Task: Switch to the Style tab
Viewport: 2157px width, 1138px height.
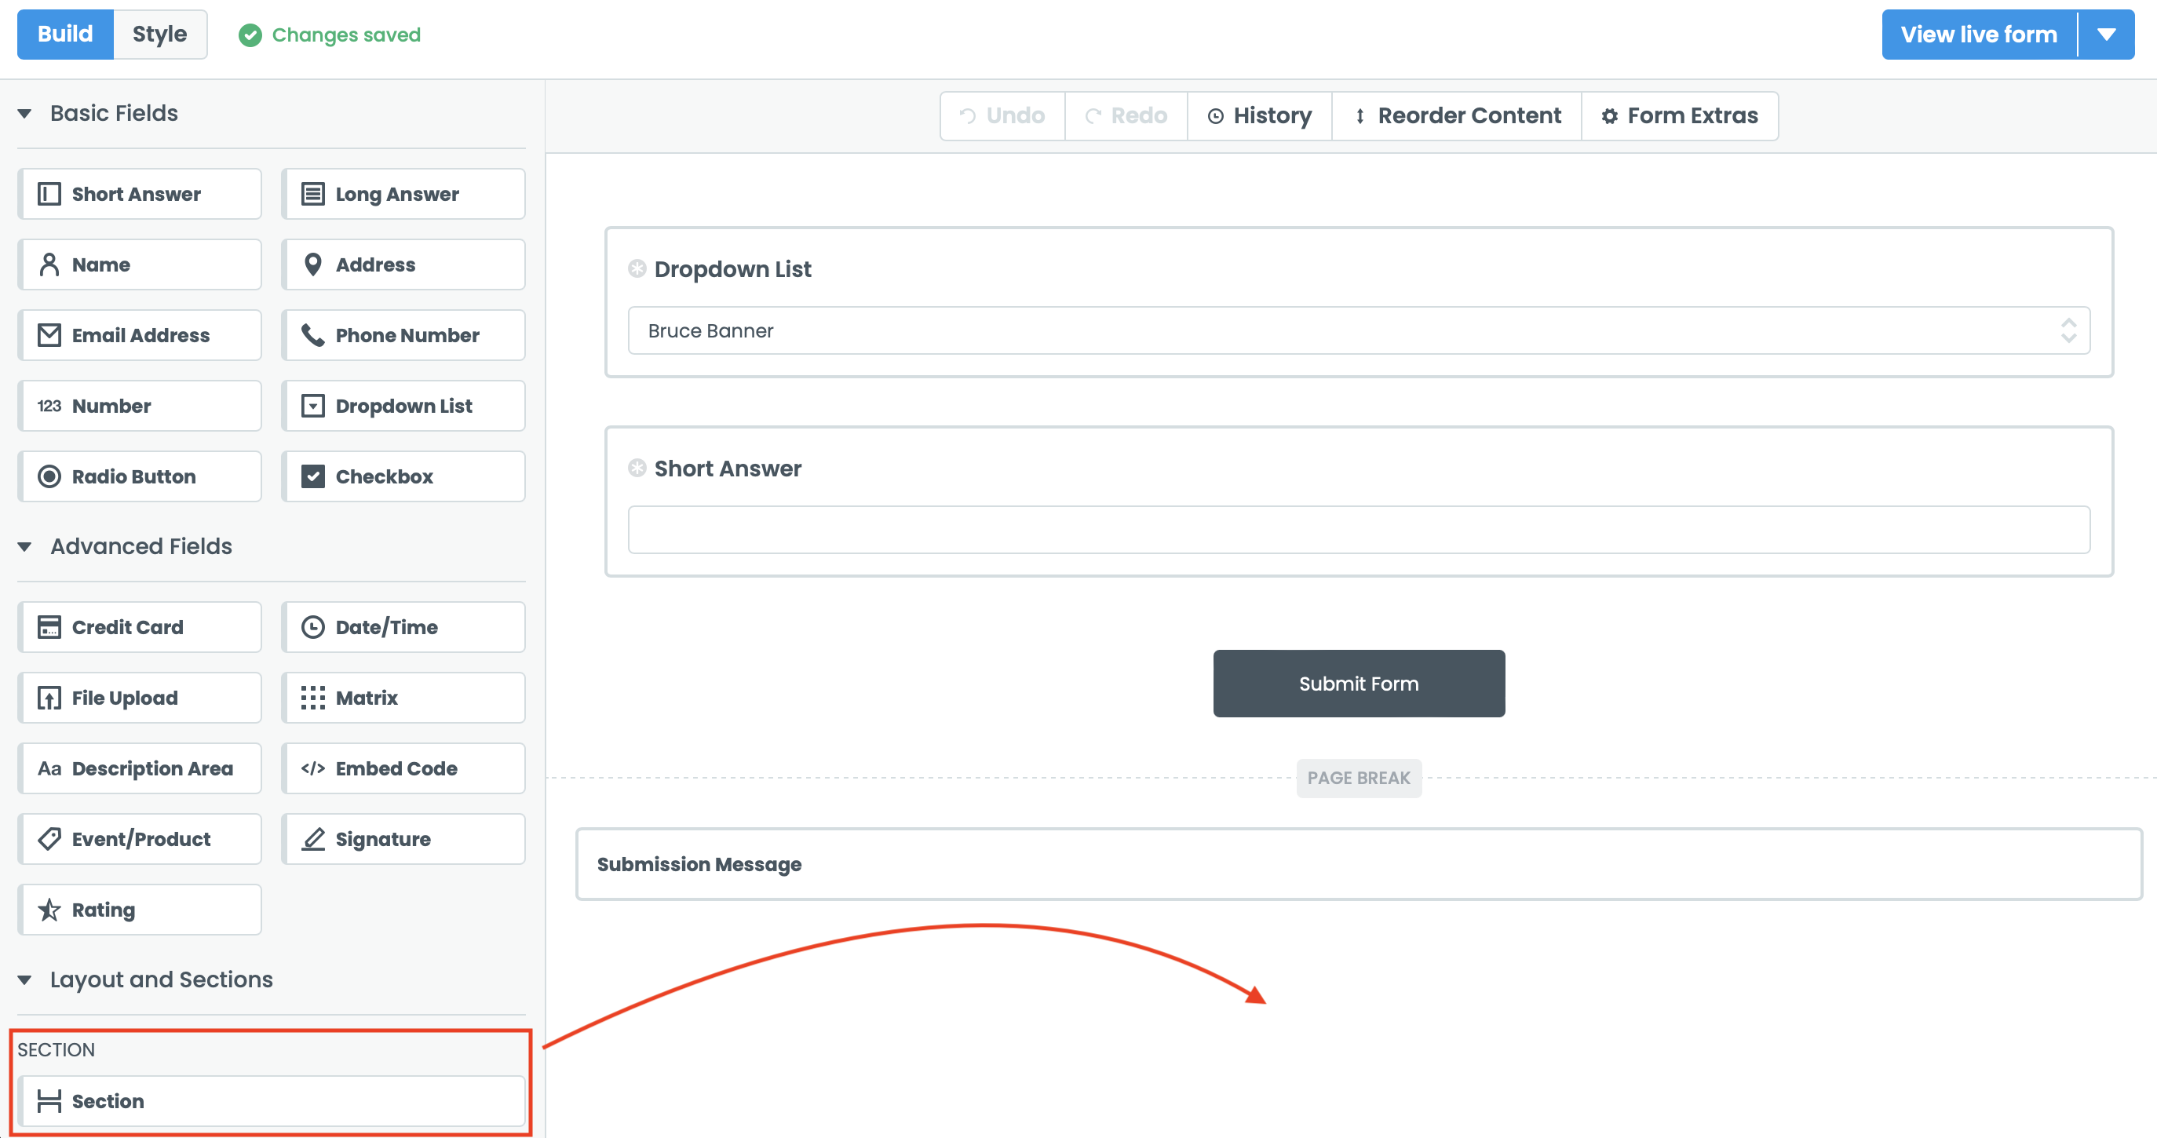Action: 160,35
